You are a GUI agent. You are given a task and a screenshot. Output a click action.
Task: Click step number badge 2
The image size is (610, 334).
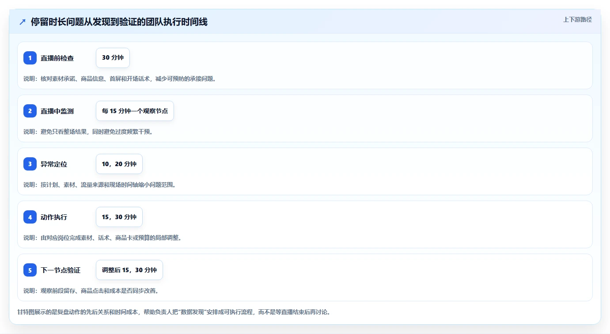click(x=30, y=111)
